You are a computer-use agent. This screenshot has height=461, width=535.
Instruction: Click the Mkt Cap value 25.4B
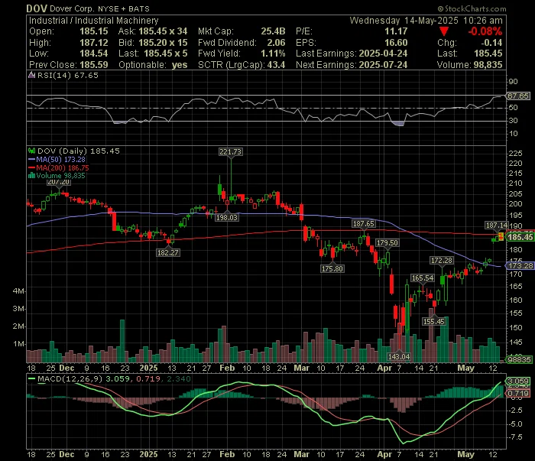click(273, 31)
